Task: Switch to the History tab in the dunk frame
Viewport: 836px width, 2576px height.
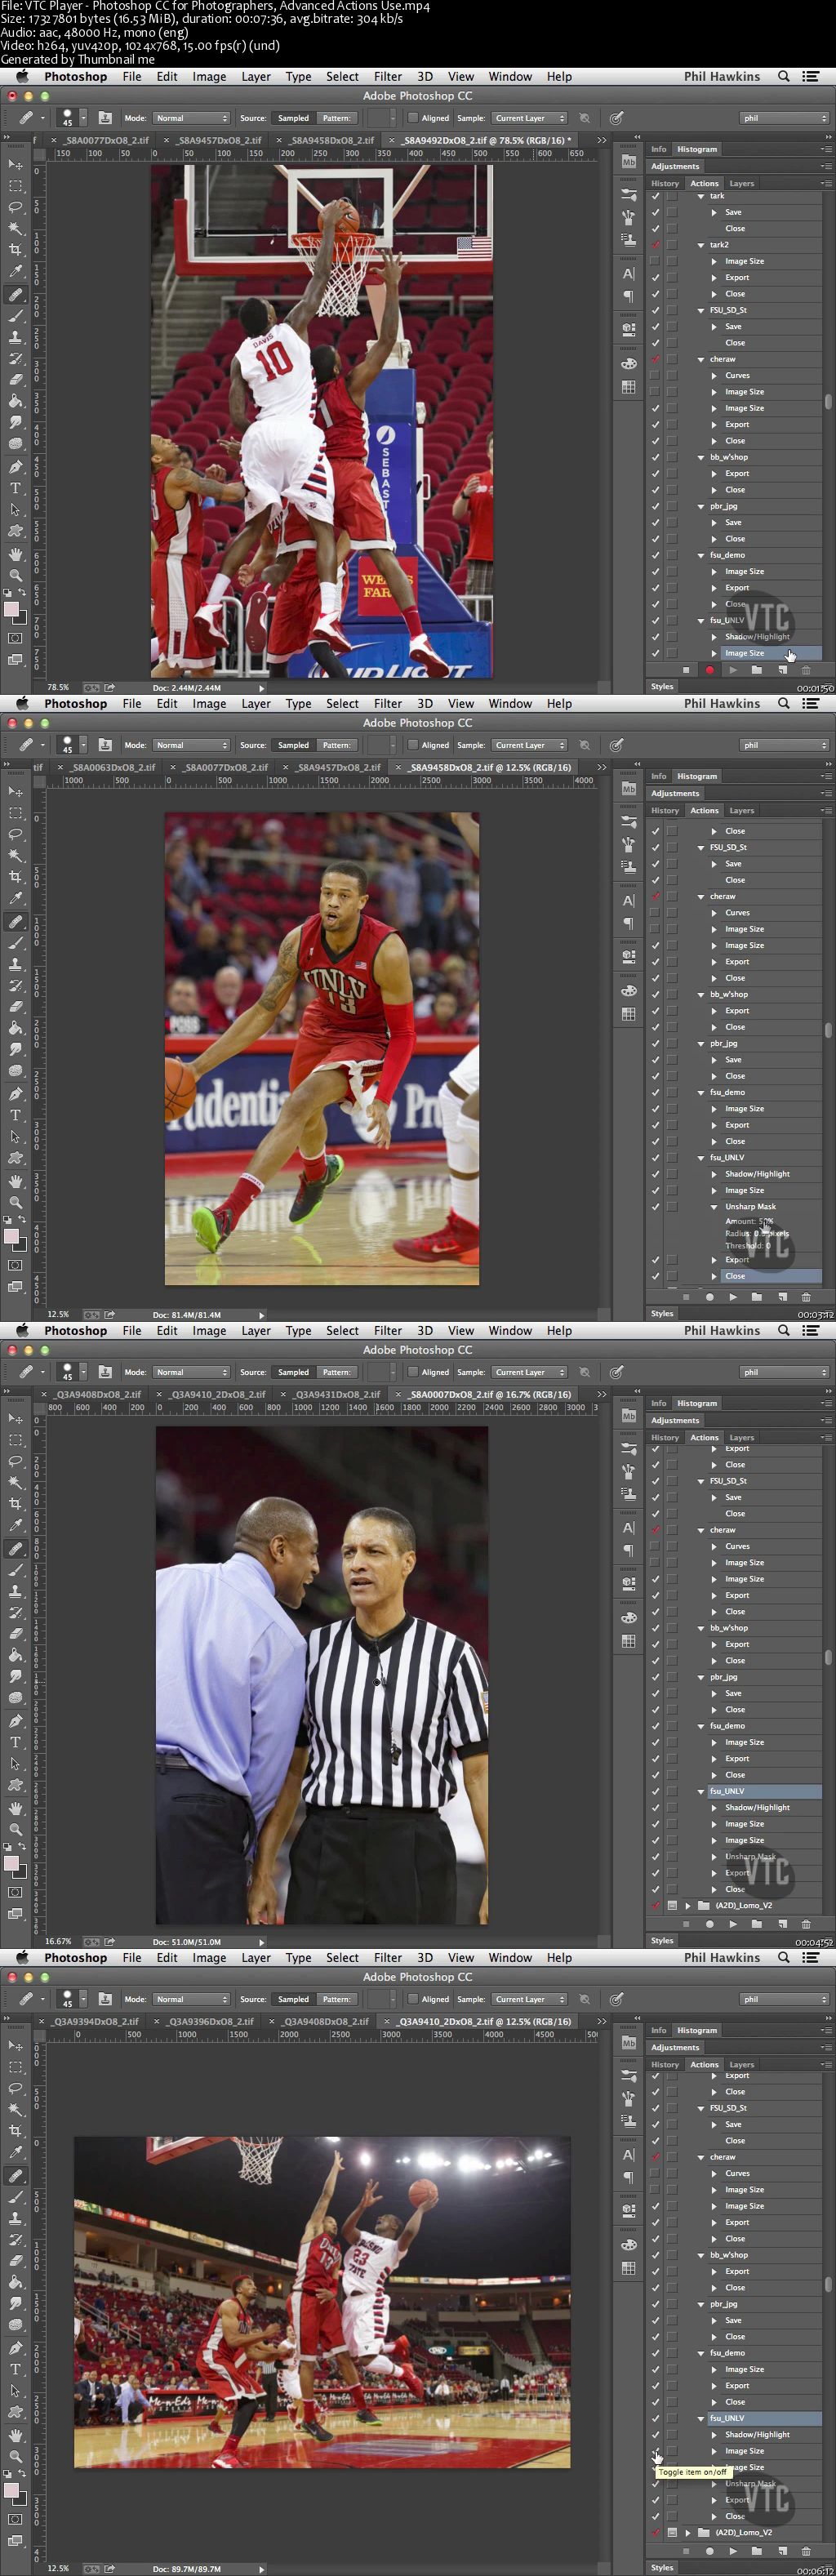Action: coord(665,183)
